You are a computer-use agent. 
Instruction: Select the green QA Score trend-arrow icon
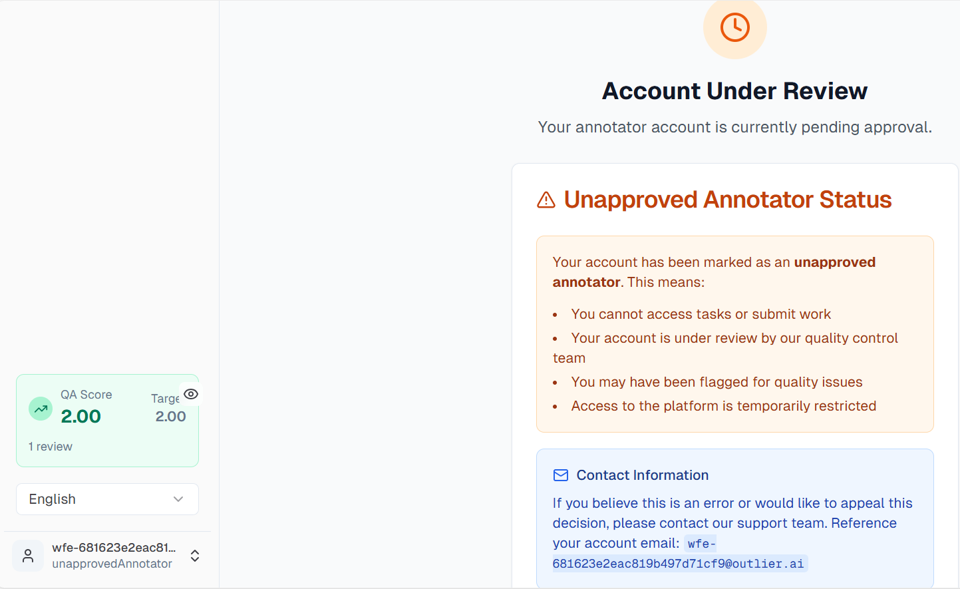(40, 408)
